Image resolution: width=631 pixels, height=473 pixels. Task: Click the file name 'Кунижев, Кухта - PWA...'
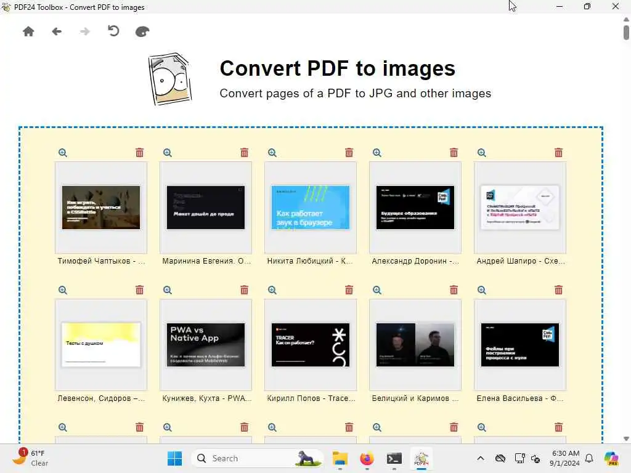pyautogui.click(x=207, y=398)
